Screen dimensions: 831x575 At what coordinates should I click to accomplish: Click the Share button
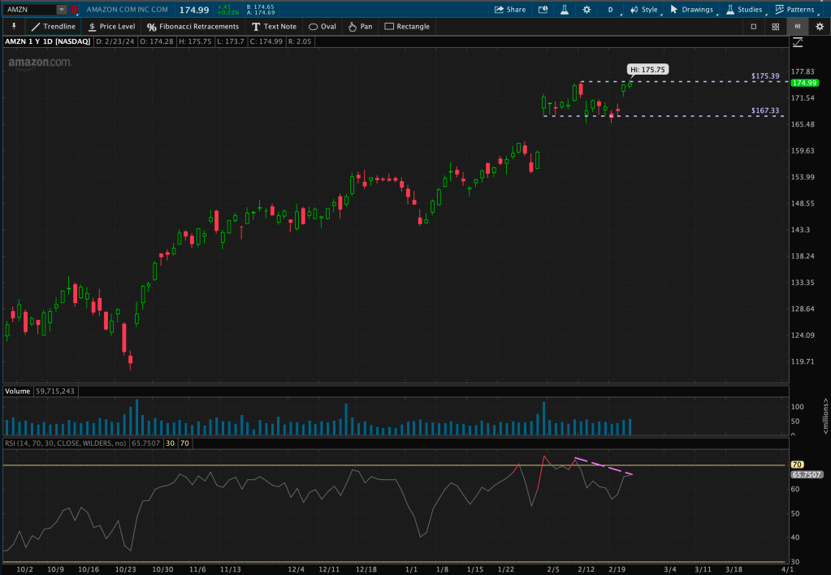click(510, 10)
